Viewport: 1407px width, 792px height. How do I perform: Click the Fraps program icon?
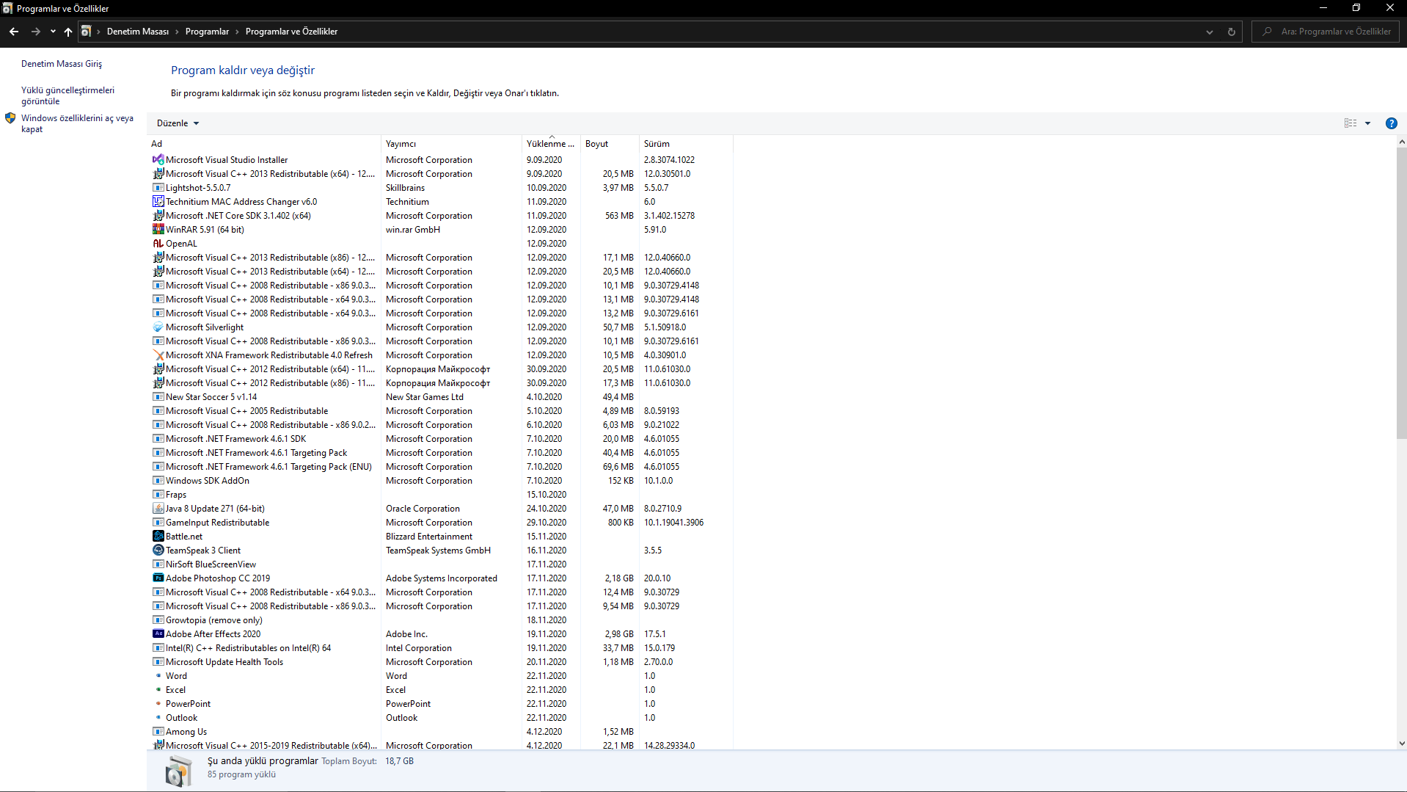[158, 494]
